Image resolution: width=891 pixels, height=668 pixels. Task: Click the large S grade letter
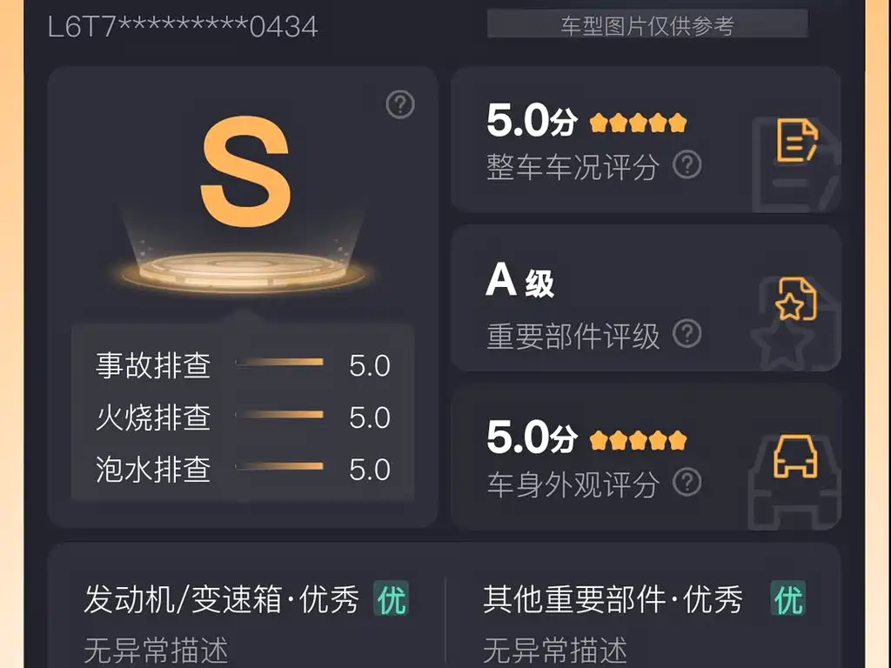(245, 171)
